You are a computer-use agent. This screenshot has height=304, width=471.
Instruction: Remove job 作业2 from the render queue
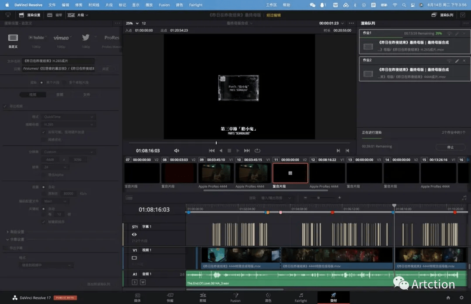pos(464,61)
